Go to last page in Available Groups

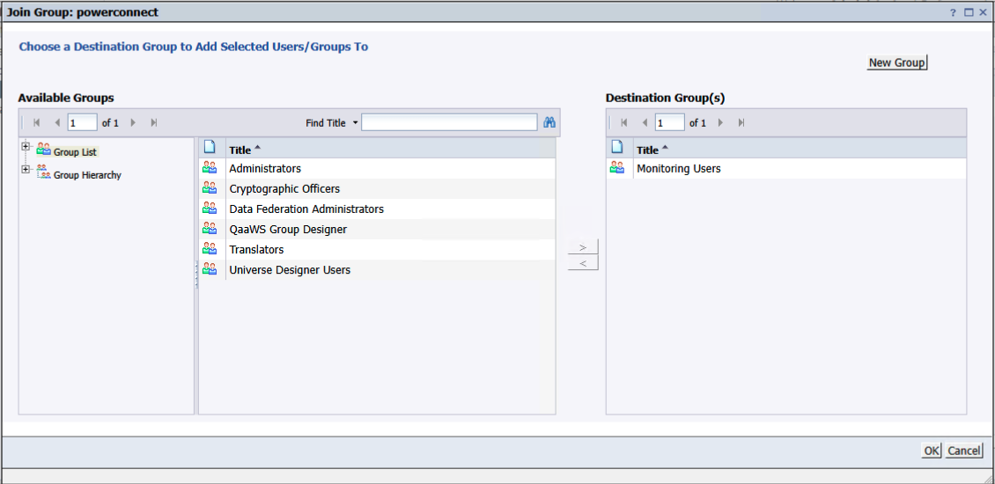(x=154, y=123)
